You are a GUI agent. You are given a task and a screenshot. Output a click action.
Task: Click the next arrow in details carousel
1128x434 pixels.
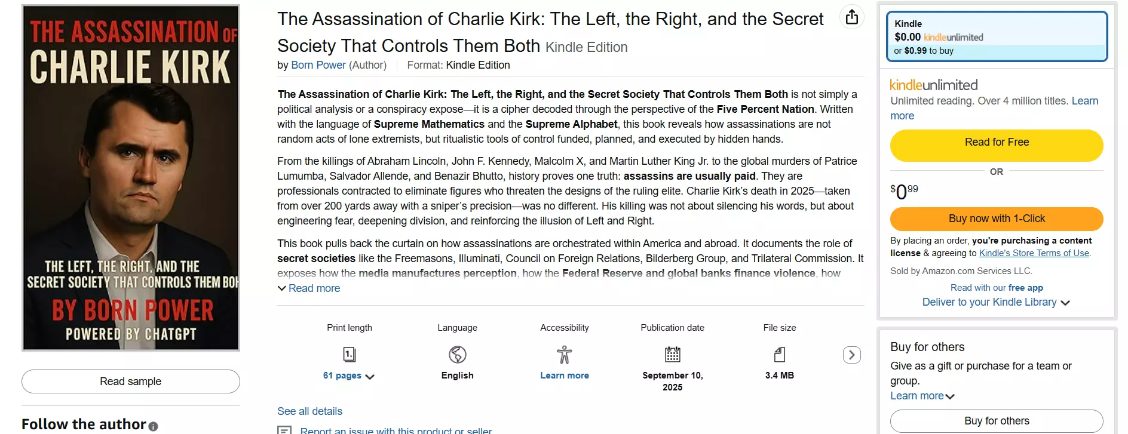click(852, 355)
